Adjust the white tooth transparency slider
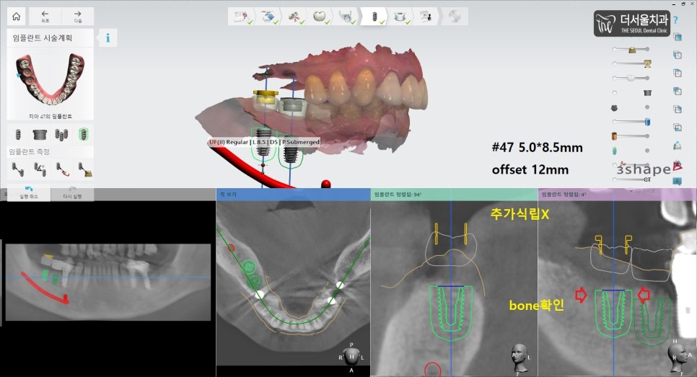 (631, 78)
